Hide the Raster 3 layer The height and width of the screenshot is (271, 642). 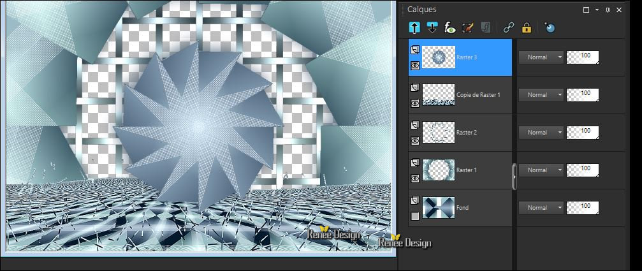(x=415, y=66)
